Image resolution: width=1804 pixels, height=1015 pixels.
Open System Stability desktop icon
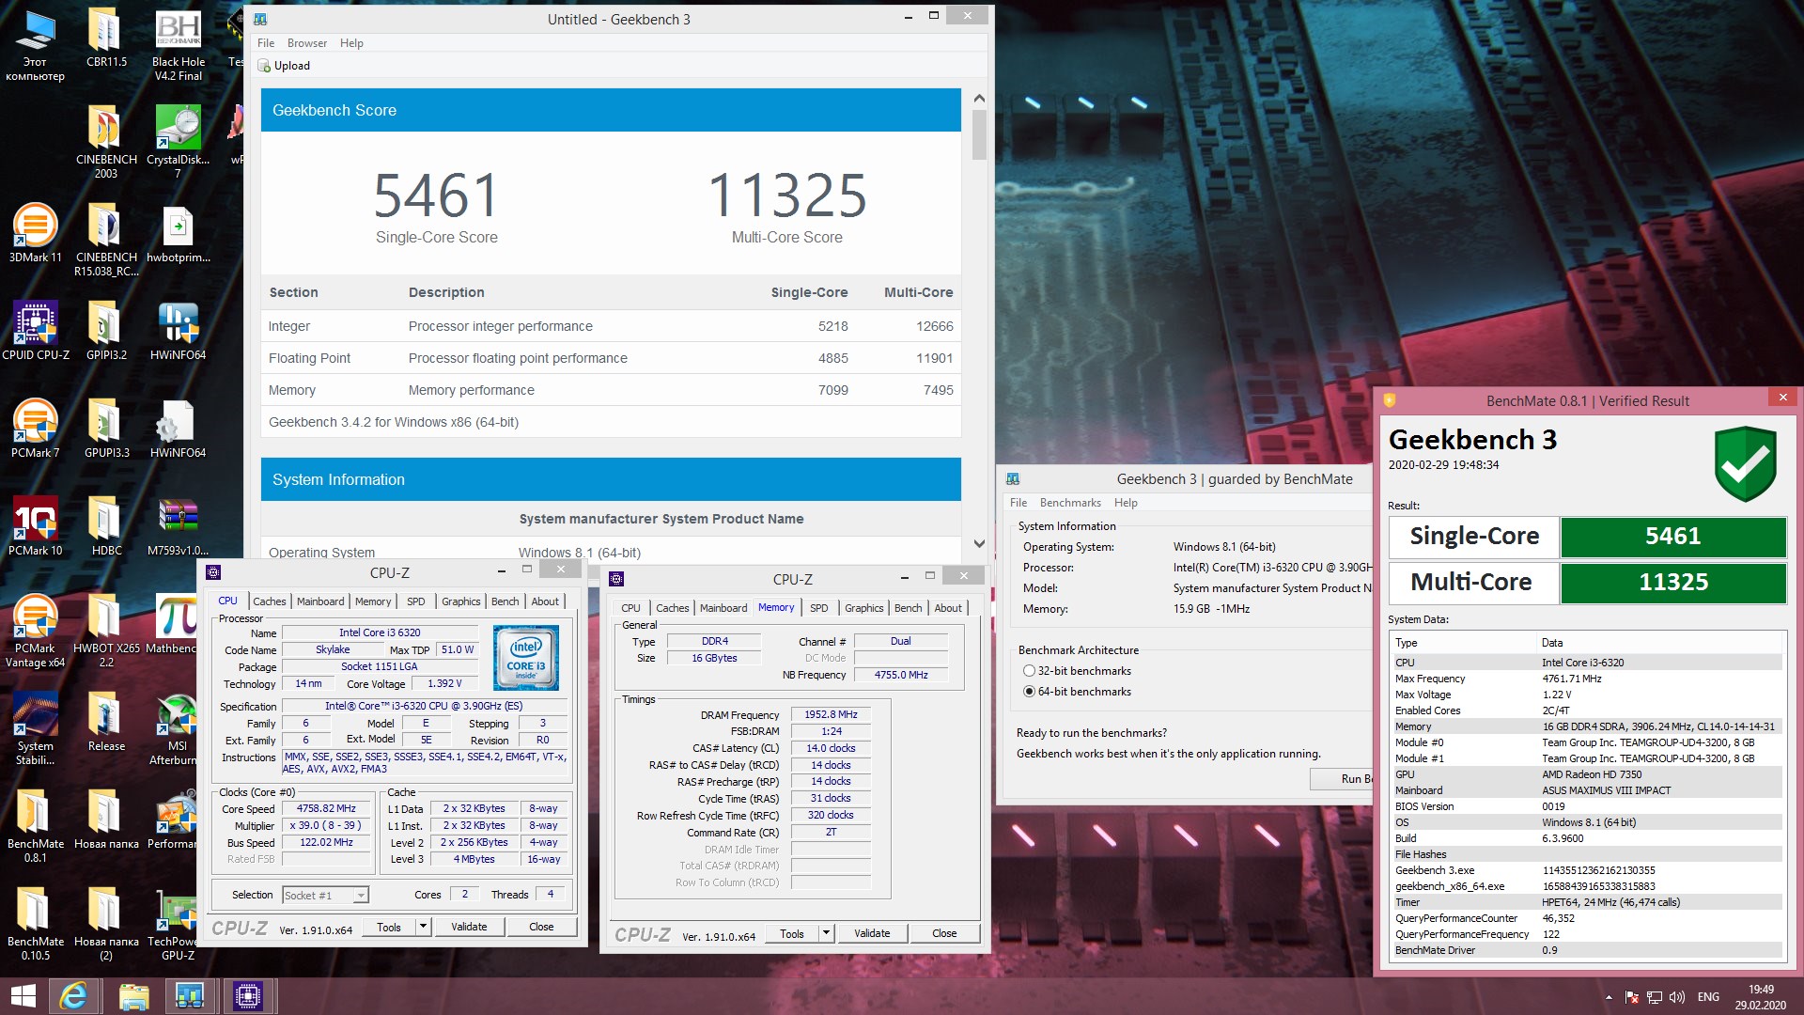[x=35, y=728]
